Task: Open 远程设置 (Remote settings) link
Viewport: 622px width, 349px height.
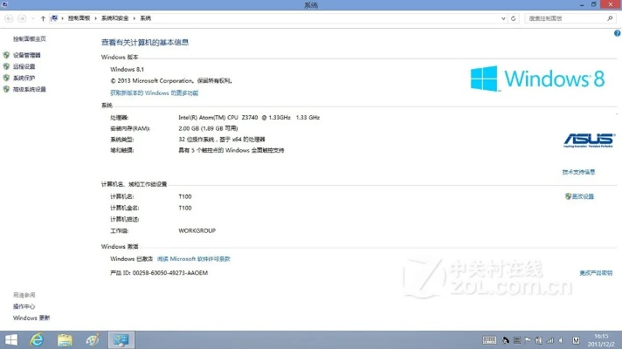Action: pyautogui.click(x=24, y=66)
